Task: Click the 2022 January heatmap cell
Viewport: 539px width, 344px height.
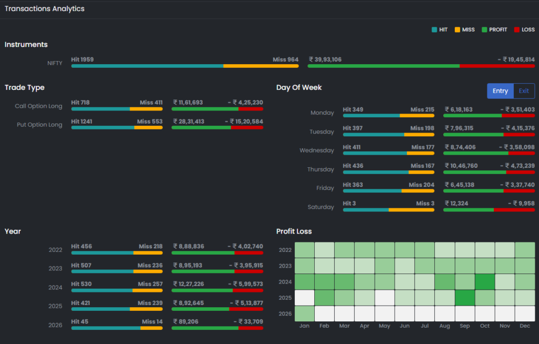Action: click(x=304, y=250)
